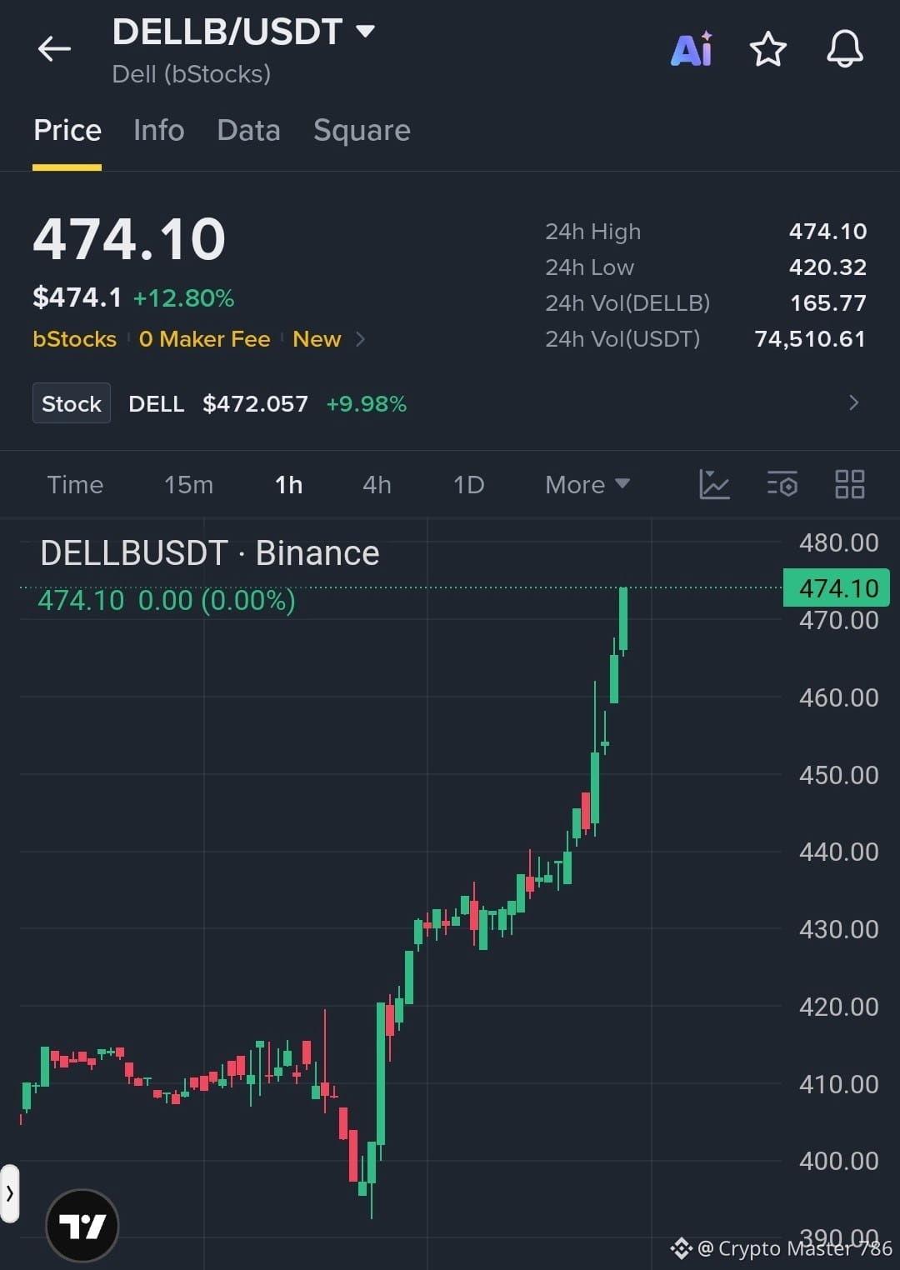The height and width of the screenshot is (1270, 900).
Task: Open the chart indicators icon
Action: [x=714, y=484]
